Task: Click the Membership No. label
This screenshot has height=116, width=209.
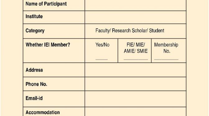Action: click(166, 48)
